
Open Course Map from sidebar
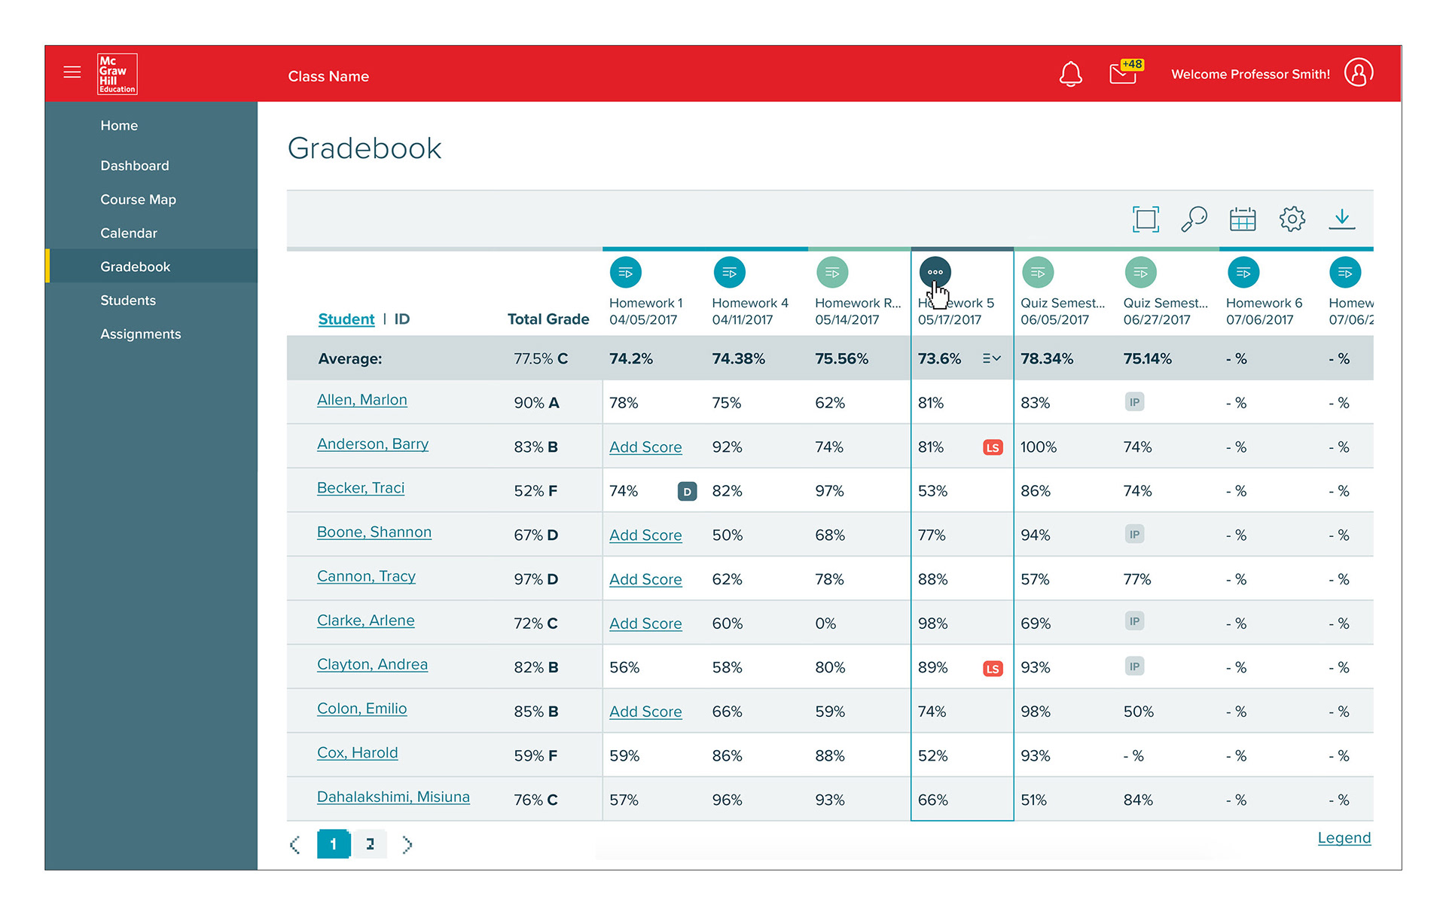click(x=138, y=200)
